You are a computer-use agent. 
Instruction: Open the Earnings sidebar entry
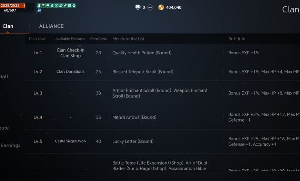coord(10,145)
